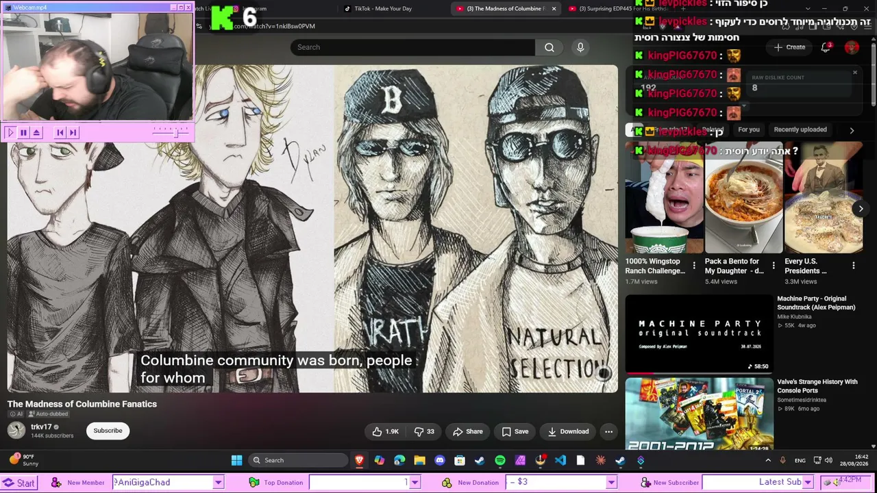Skip to previous track in Webcam.mp4 player
This screenshot has height=493, width=877.
click(x=60, y=132)
